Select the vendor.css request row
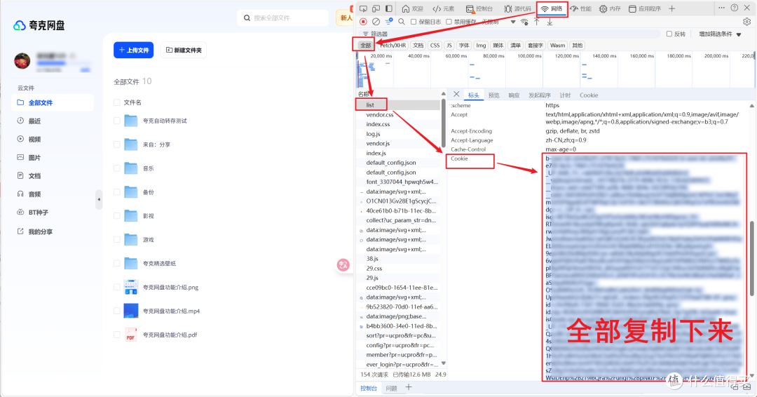 click(x=399, y=115)
